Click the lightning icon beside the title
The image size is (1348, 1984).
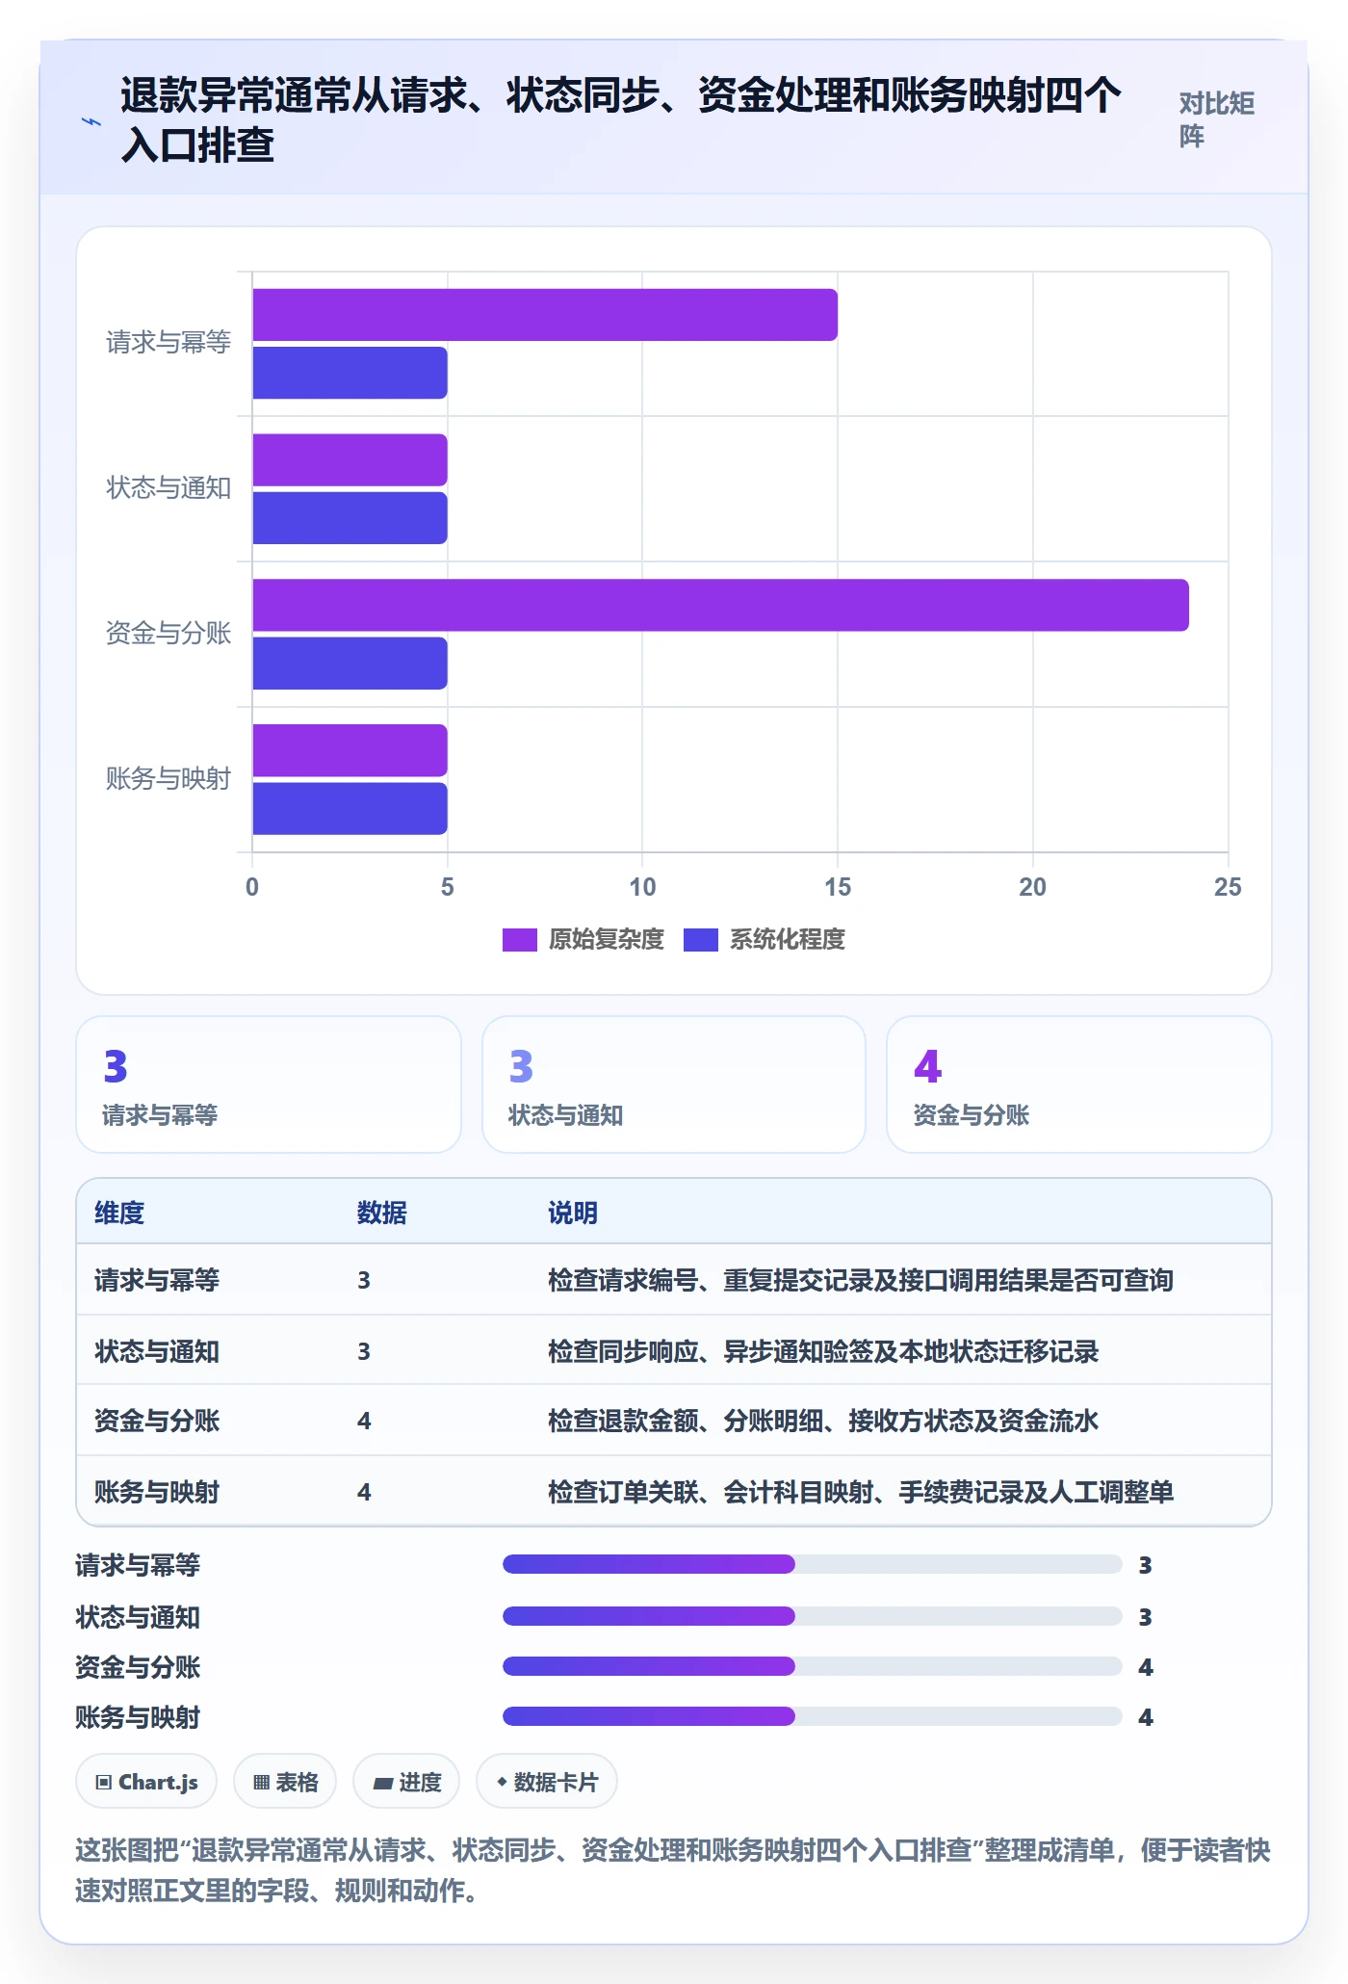click(91, 121)
